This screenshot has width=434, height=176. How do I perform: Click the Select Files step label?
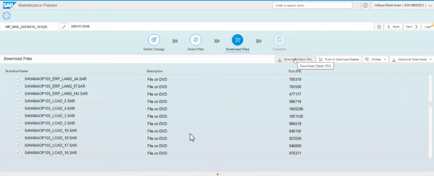tap(196, 49)
